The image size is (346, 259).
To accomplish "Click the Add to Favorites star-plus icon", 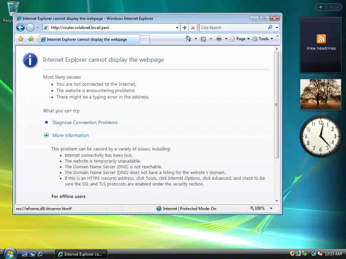I will (x=31, y=39).
